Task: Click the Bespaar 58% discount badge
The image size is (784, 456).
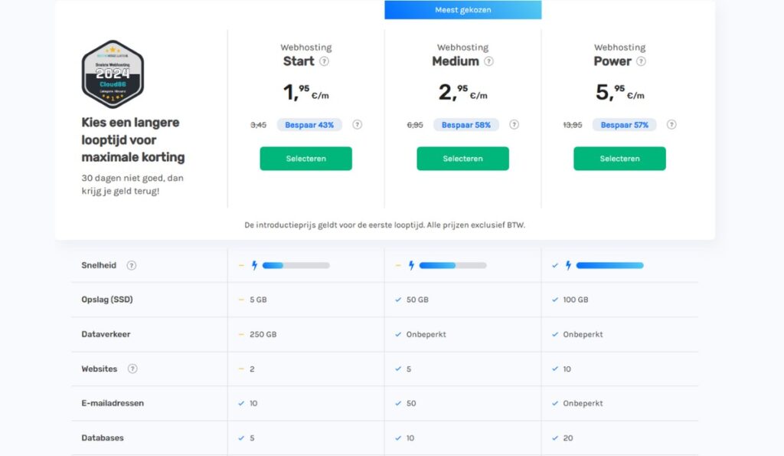Action: pos(466,125)
